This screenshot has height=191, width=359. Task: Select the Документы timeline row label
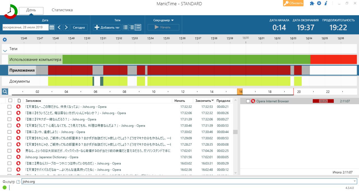[20, 81]
